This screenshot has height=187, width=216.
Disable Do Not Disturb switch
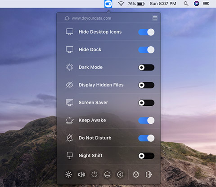tap(146, 138)
